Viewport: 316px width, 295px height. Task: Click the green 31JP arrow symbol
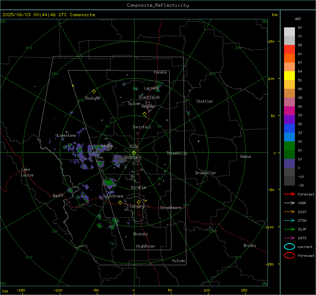click(x=289, y=229)
